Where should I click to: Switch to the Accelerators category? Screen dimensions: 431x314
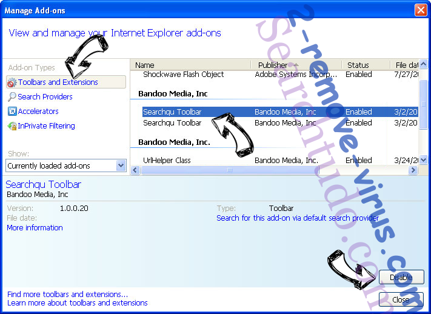pyautogui.click(x=38, y=112)
